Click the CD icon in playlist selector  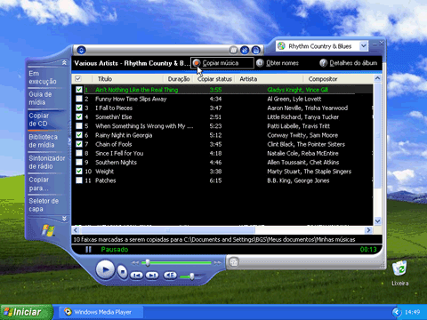281,46
